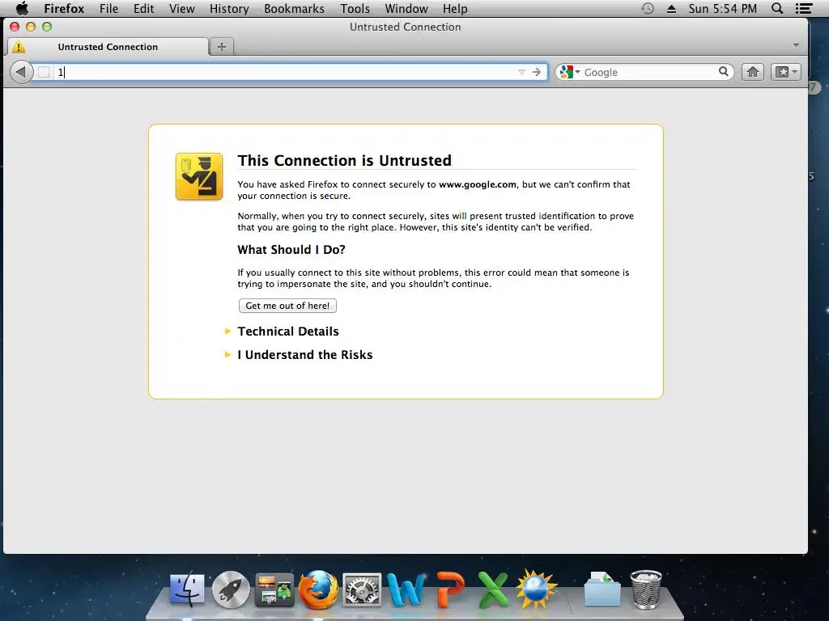Open Mission Control from the Dock
The image size is (829, 621).
[274, 589]
